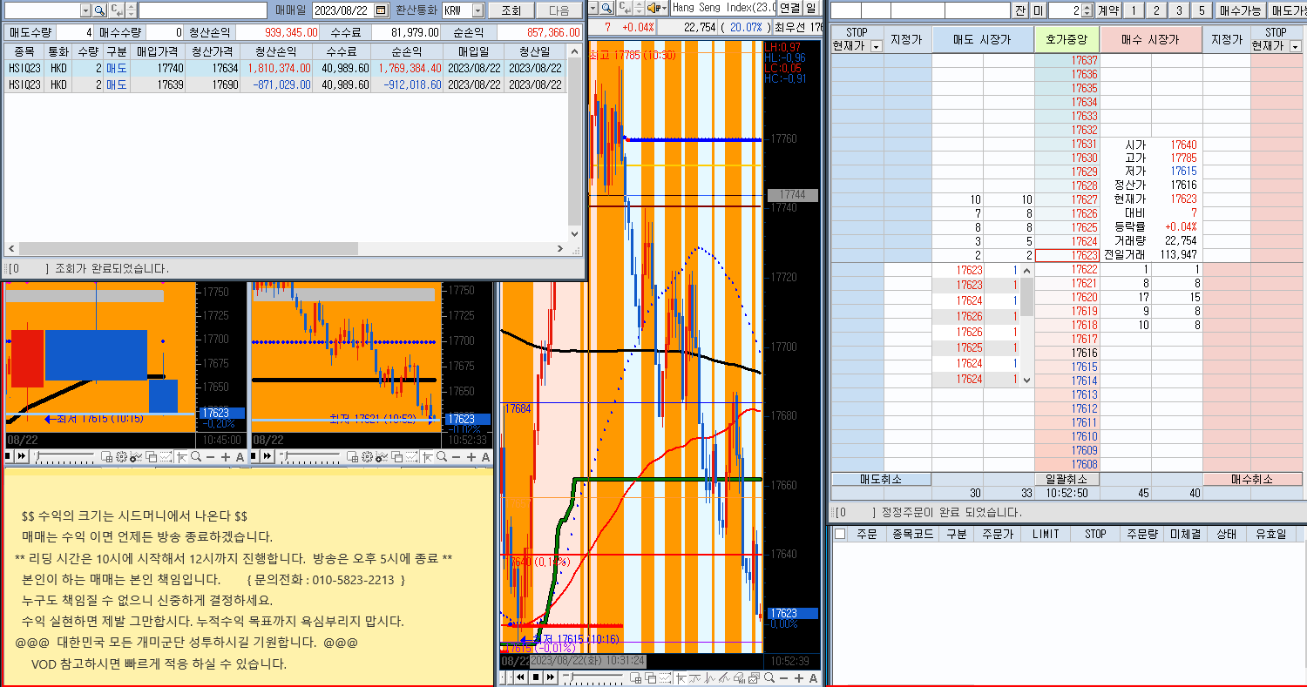Click the 일괄취소 button
Screen dimensions: 1307x687
[x=1067, y=479]
